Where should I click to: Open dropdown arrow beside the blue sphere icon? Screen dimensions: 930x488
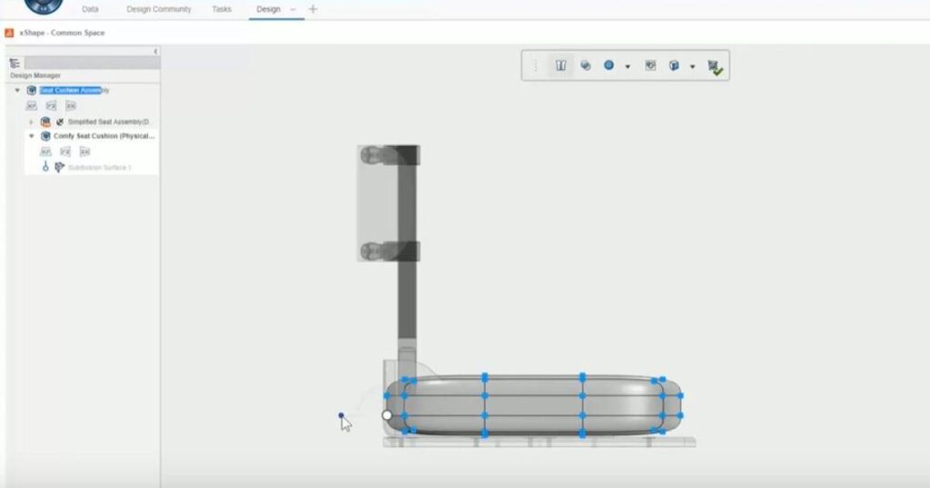(x=628, y=66)
